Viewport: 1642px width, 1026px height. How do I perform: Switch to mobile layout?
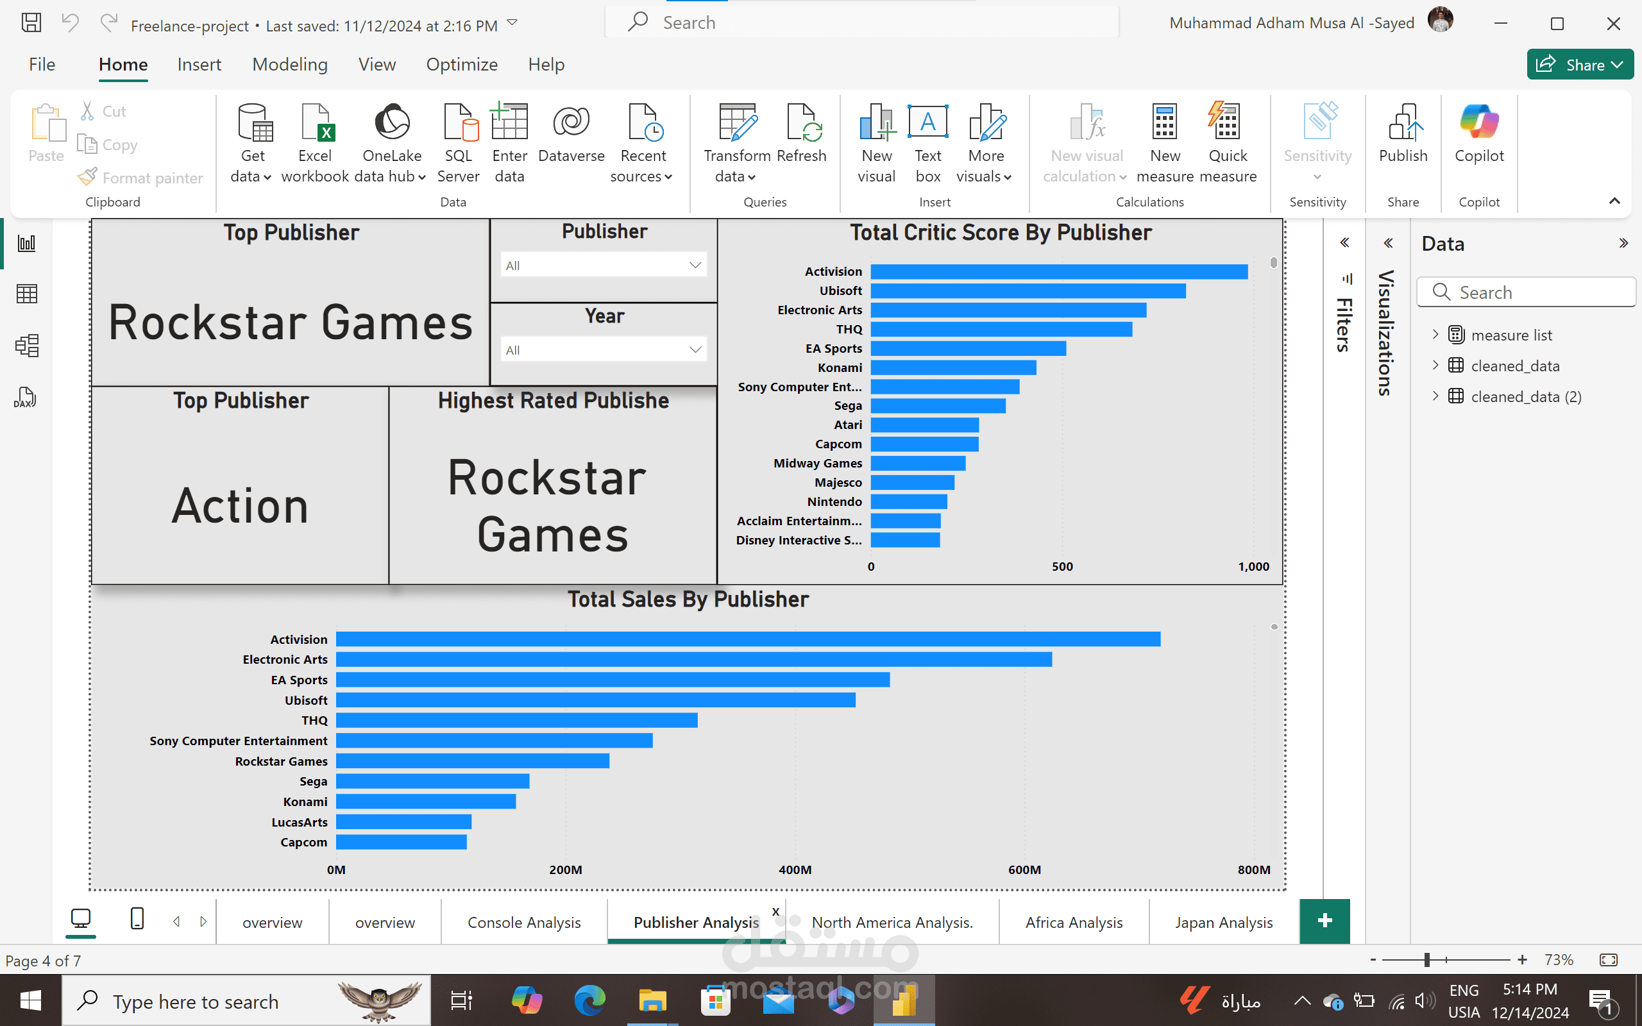click(137, 919)
